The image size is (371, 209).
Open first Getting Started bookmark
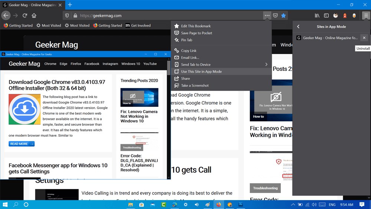pyautogui.click(x=18, y=25)
